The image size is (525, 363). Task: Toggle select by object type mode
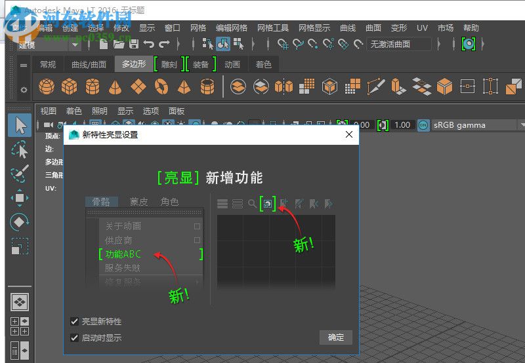[223, 44]
